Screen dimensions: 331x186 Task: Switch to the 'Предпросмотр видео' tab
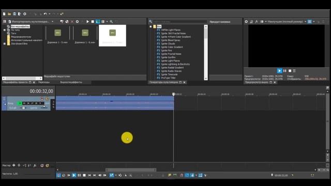257,82
